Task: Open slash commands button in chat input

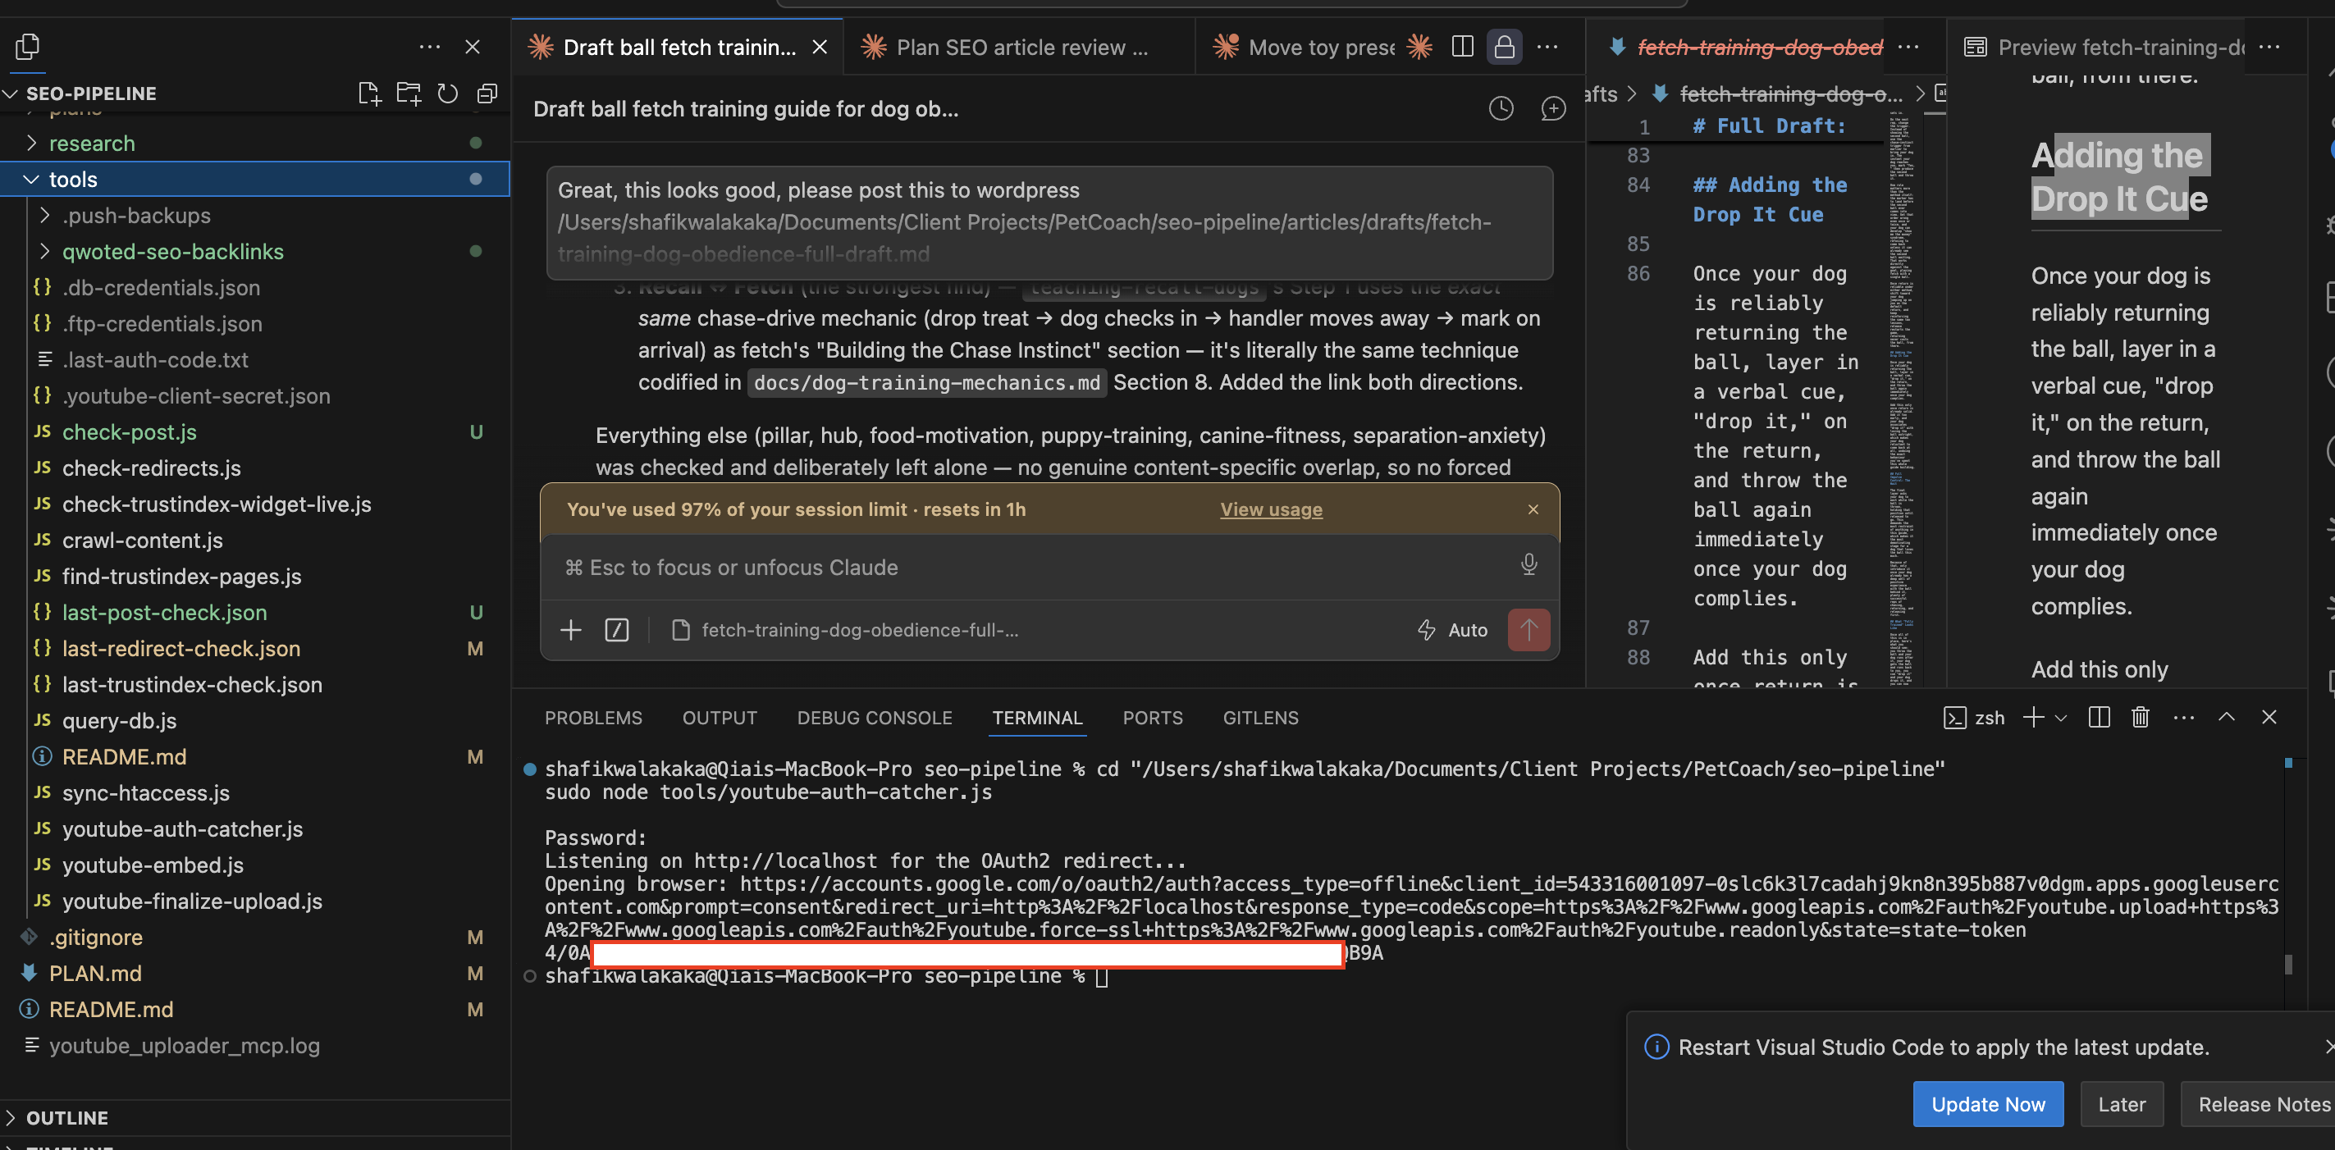Action: [x=616, y=629]
